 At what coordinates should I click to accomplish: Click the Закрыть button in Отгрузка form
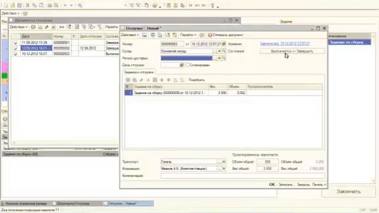[x=303, y=185]
